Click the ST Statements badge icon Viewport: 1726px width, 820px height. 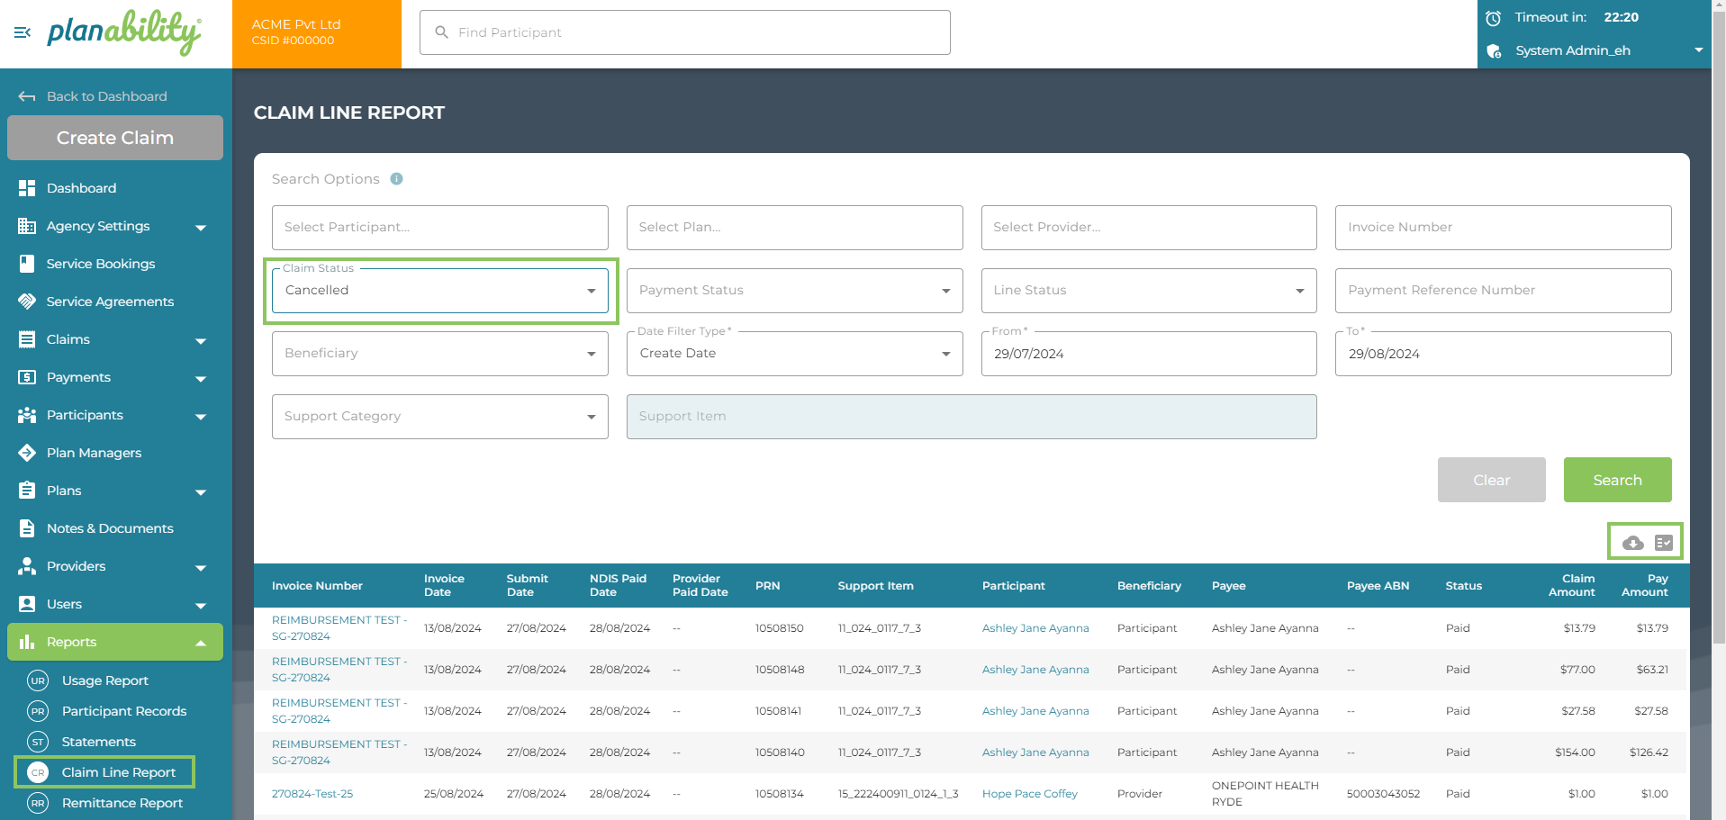click(38, 742)
